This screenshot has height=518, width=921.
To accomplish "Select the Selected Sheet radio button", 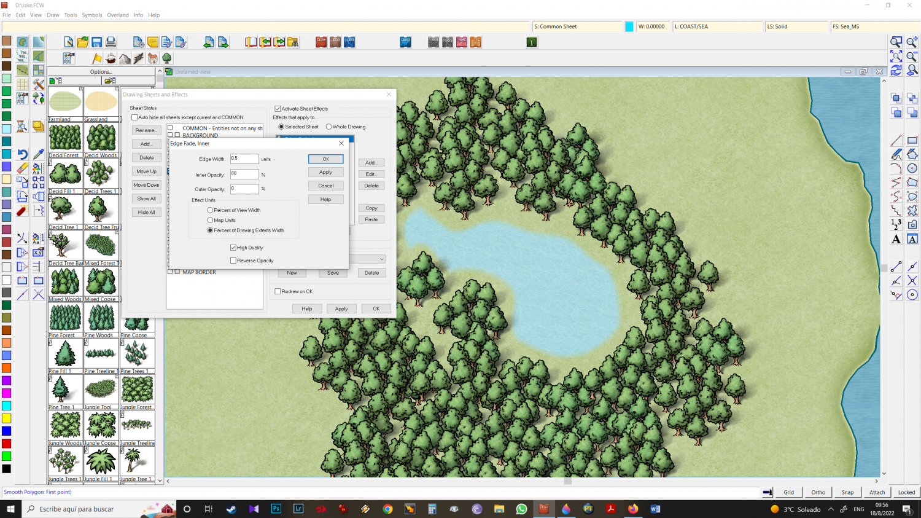I will [x=281, y=127].
